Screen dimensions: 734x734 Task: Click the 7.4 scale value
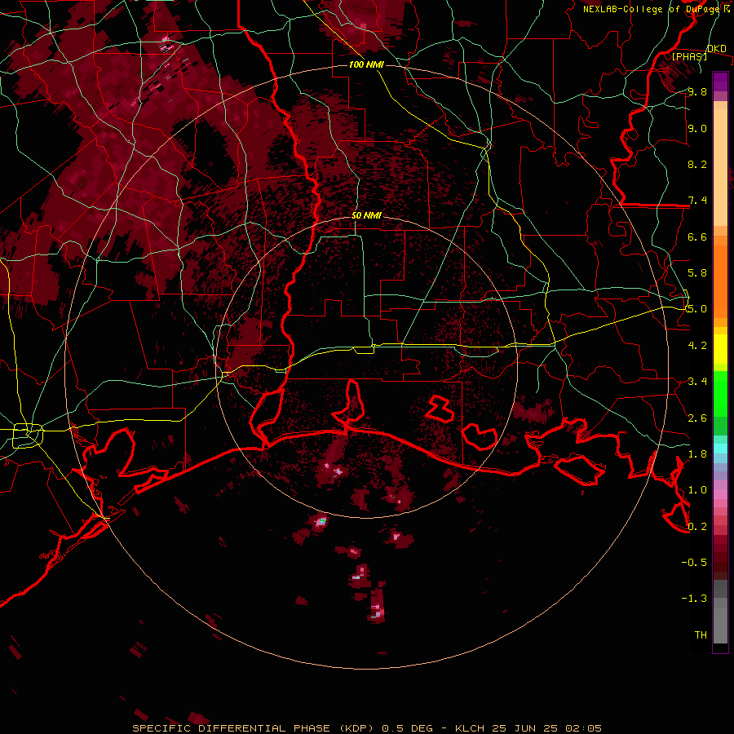[697, 201]
